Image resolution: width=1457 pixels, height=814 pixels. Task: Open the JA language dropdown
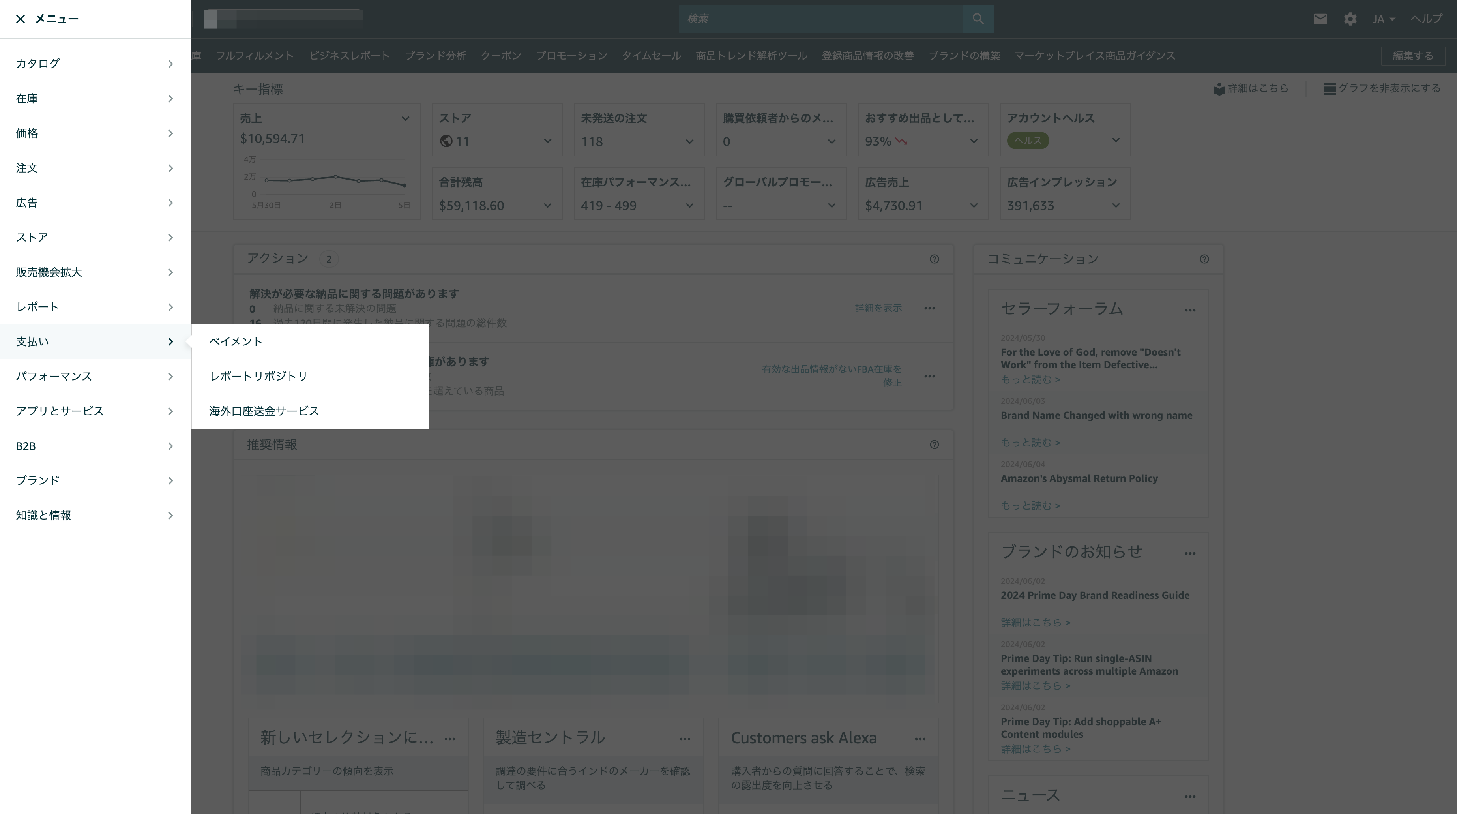[x=1384, y=19]
